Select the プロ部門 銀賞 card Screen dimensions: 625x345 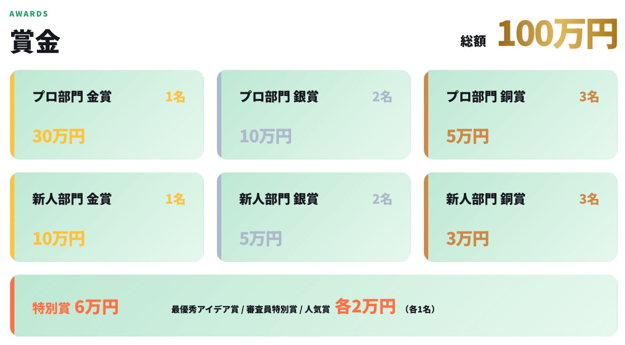pos(314,115)
